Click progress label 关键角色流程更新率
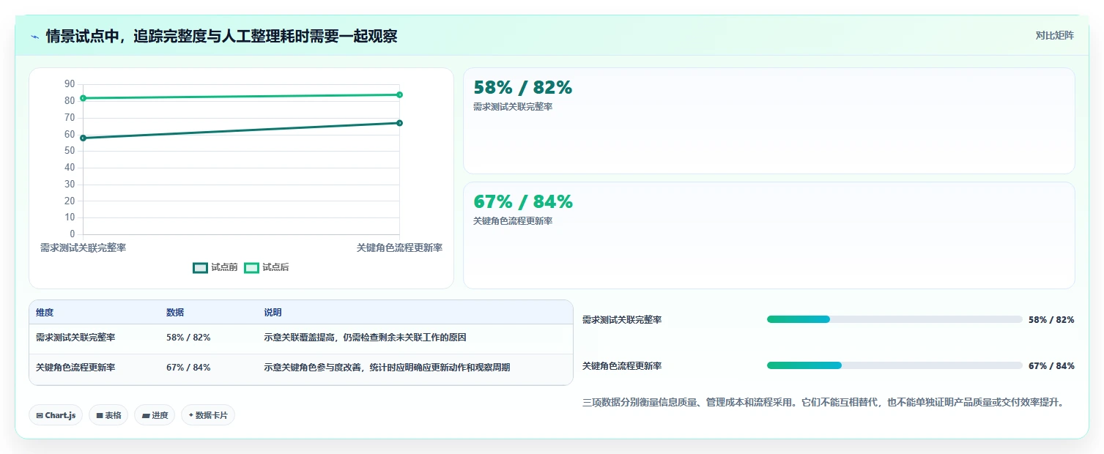This screenshot has height=454, width=1104. click(x=622, y=366)
